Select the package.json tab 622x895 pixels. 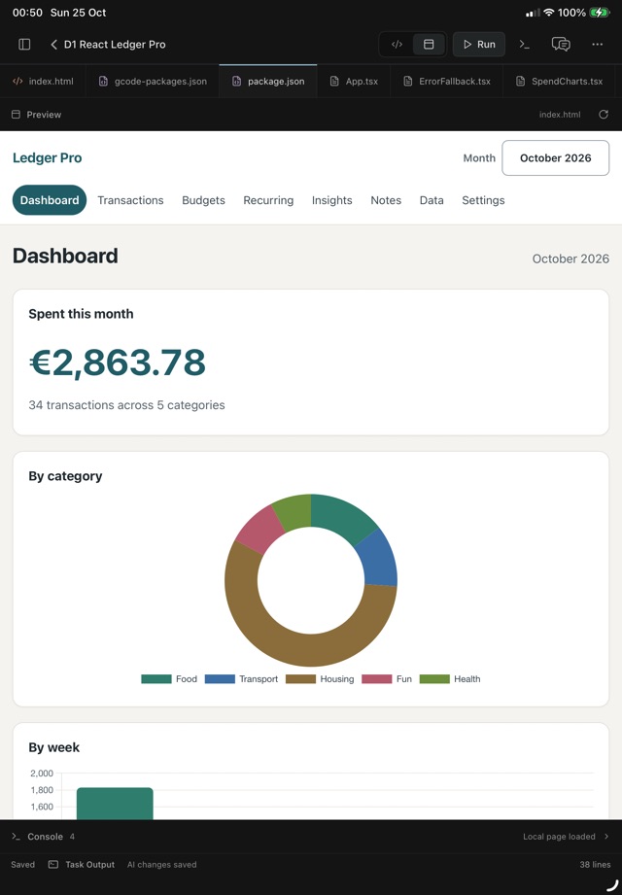tap(268, 82)
